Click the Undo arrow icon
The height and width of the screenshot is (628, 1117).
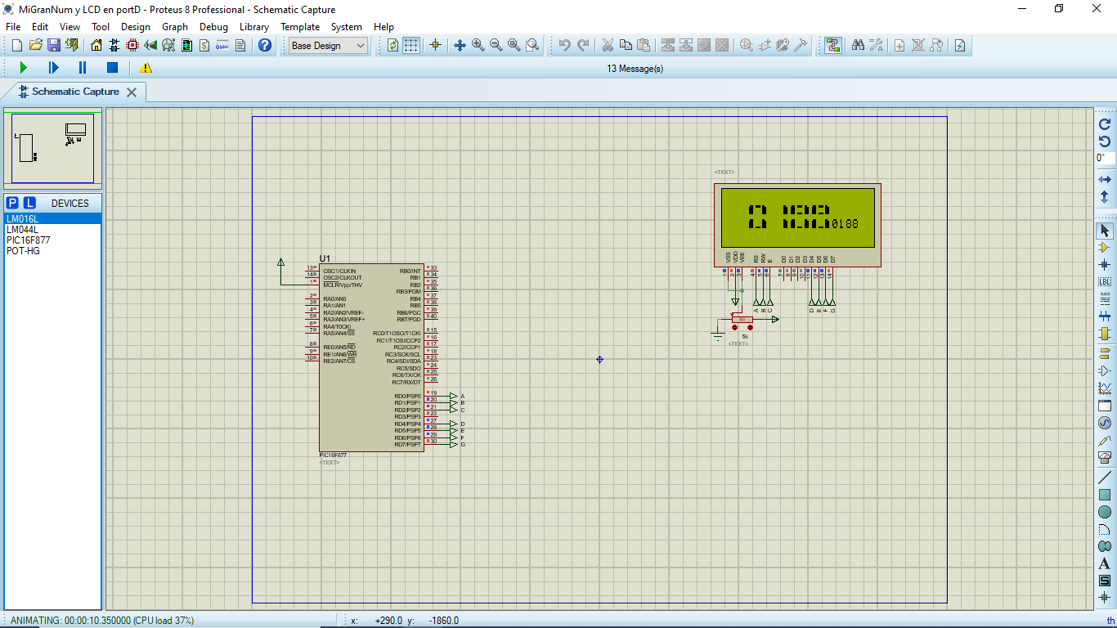click(564, 46)
